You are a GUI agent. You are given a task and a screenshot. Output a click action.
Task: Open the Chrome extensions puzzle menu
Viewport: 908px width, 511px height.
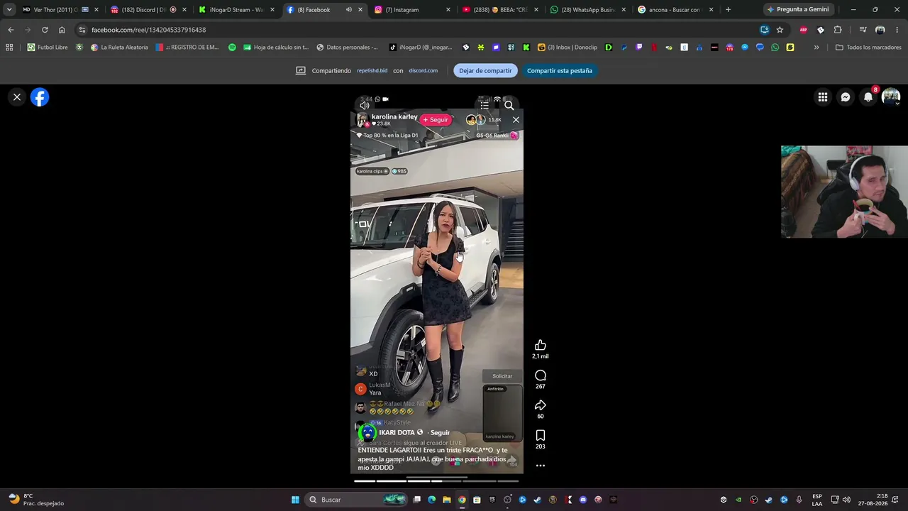pyautogui.click(x=838, y=30)
